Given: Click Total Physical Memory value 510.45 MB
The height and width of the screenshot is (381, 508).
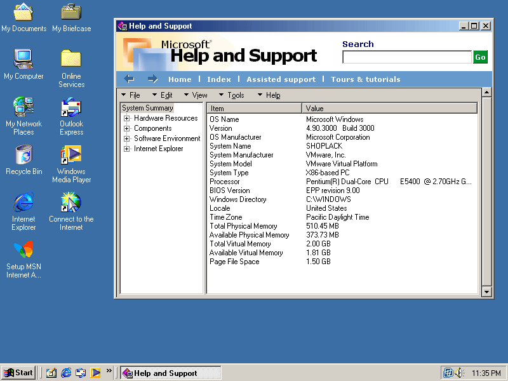Looking at the screenshot, I should point(323,226).
